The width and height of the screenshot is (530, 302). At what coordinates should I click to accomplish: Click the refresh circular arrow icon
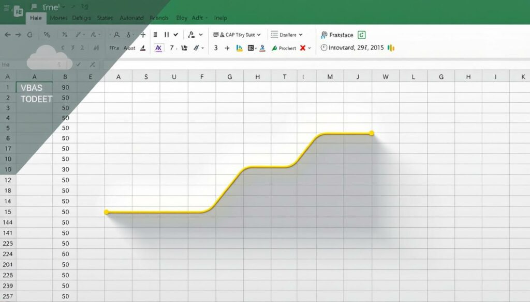coord(30,35)
